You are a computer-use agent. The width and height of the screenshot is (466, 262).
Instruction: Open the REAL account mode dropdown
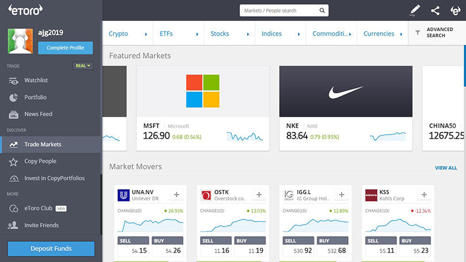[x=83, y=66]
